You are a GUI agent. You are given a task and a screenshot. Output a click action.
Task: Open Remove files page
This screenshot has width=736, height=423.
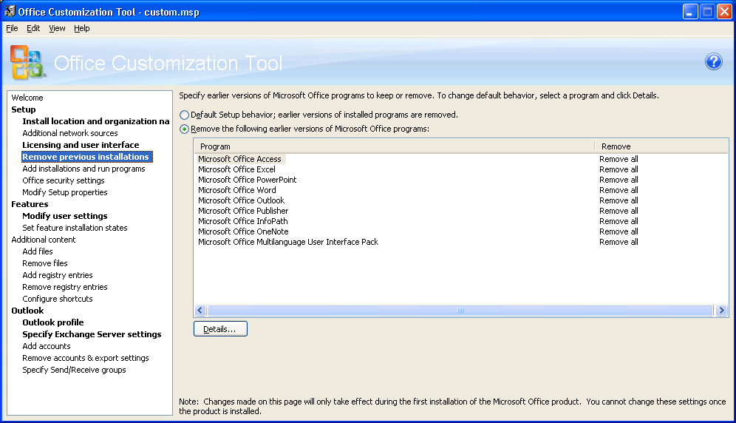point(45,263)
